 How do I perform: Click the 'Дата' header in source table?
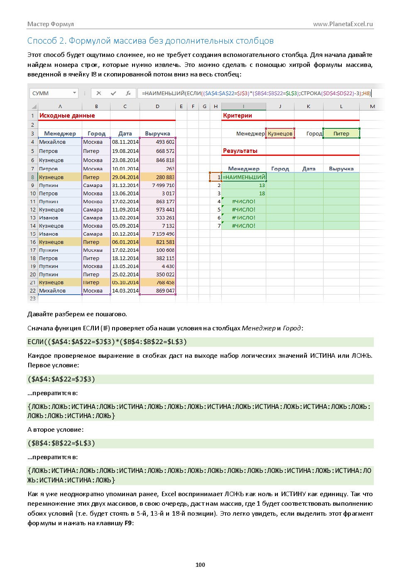click(x=125, y=133)
